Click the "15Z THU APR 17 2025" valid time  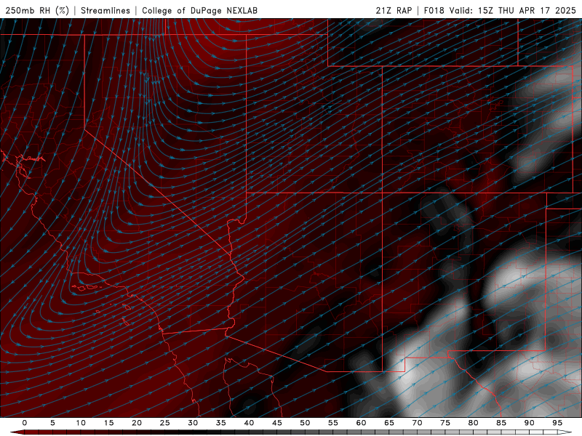tap(527, 10)
